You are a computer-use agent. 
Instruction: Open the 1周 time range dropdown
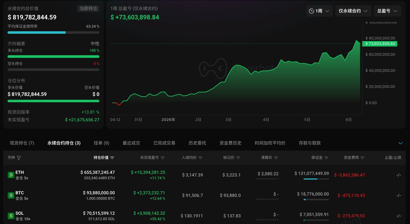pyautogui.click(x=319, y=11)
